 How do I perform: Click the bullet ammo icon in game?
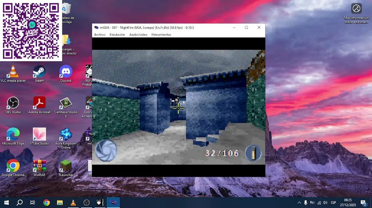(253, 153)
